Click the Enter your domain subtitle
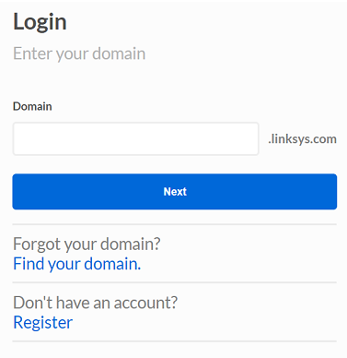The height and width of the screenshot is (358, 347). pyautogui.click(x=79, y=54)
